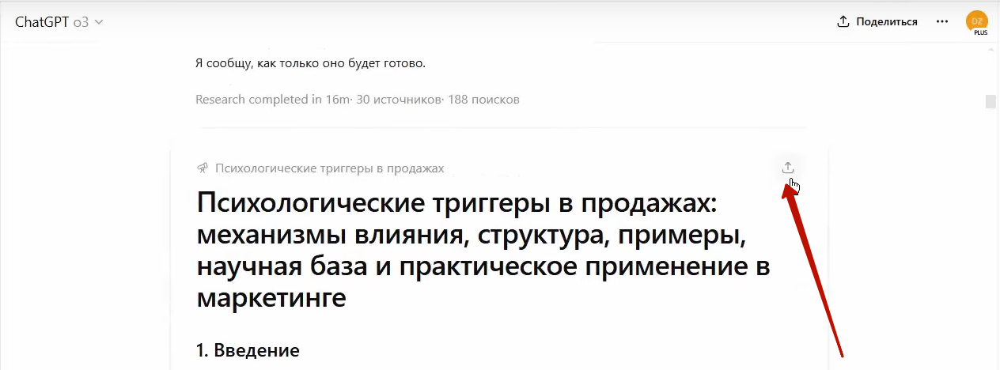Click the 188 поисков searches text
The image size is (1000, 370).
pos(484,100)
